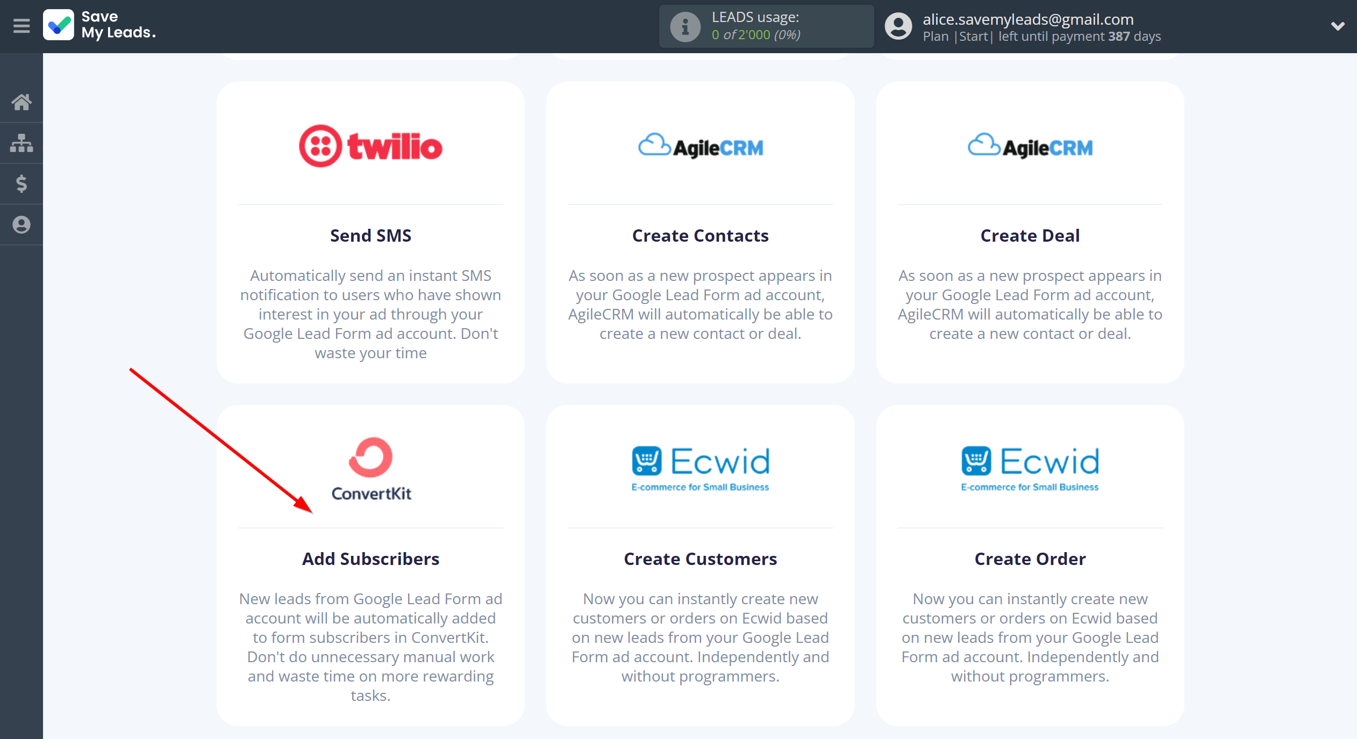Click the Send SMS description text
This screenshot has height=739, width=1357.
pyautogui.click(x=370, y=314)
